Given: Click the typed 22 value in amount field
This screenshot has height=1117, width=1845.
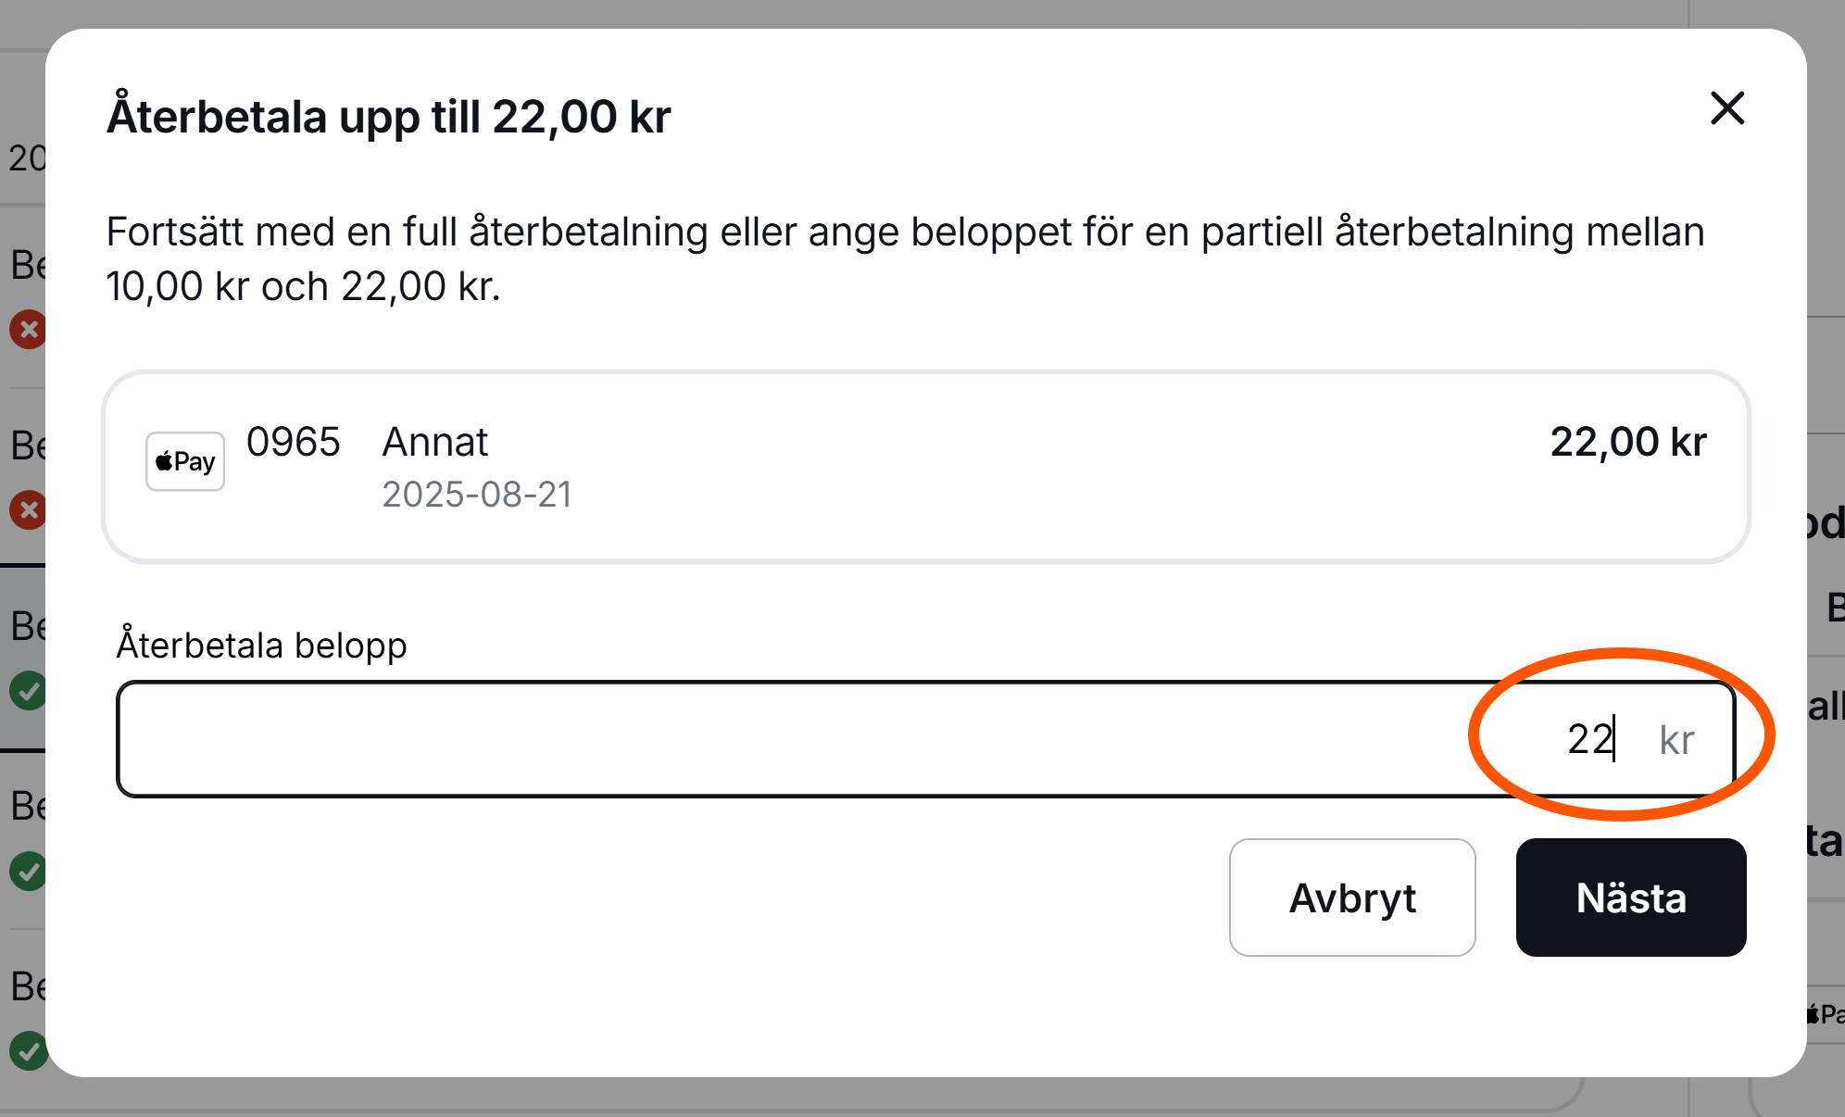Looking at the screenshot, I should [1589, 739].
